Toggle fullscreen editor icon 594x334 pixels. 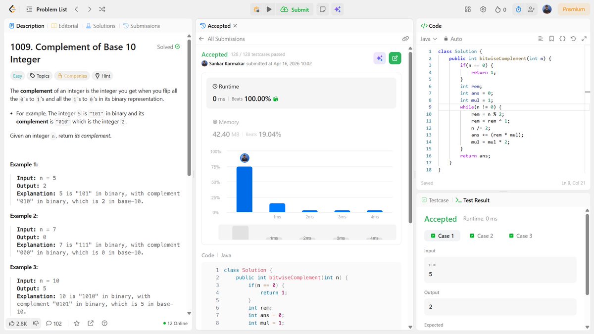click(583, 39)
